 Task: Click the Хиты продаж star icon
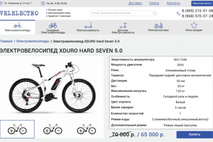(x=194, y=25)
